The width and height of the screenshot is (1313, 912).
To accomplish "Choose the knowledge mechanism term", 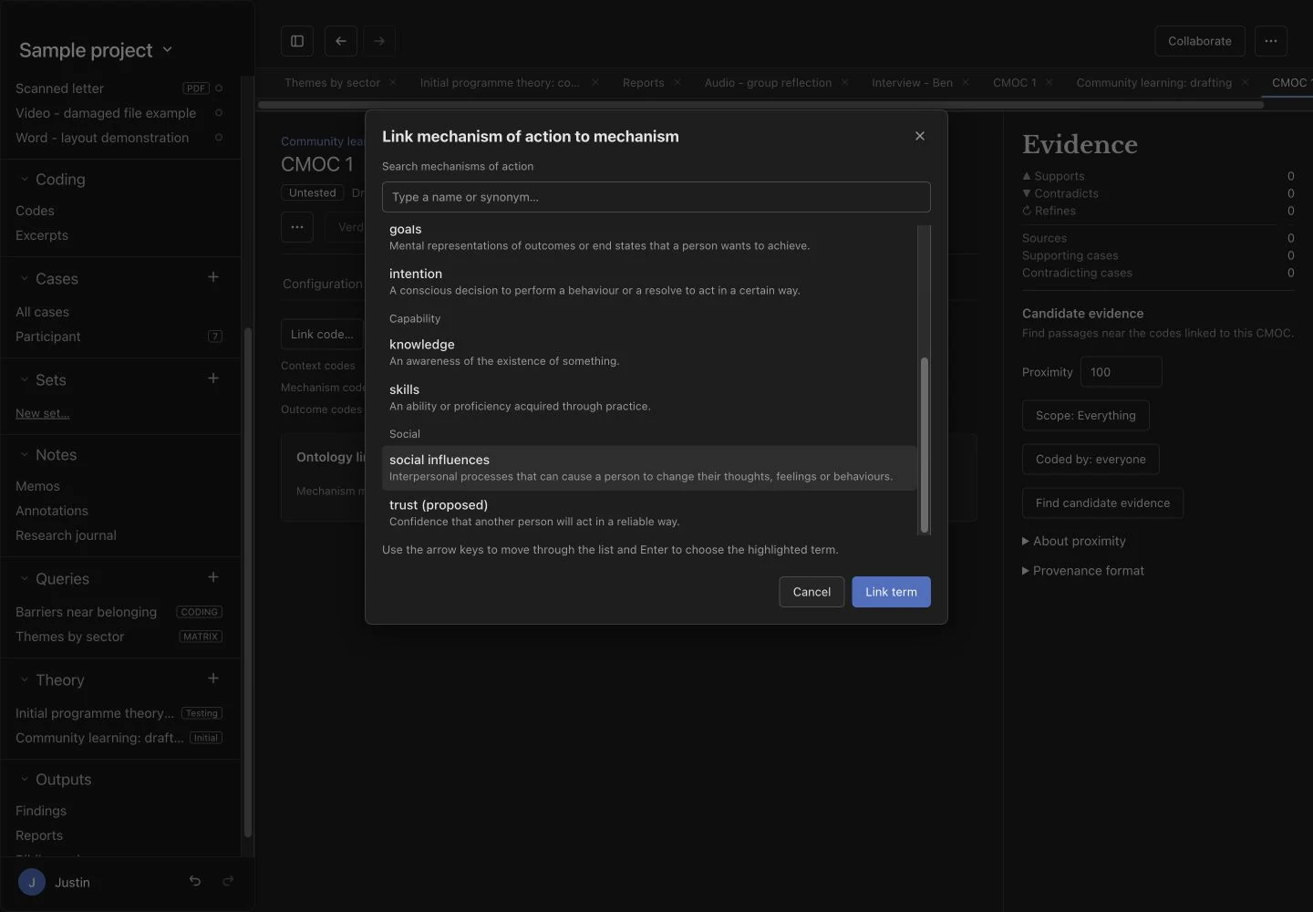I will (x=650, y=352).
